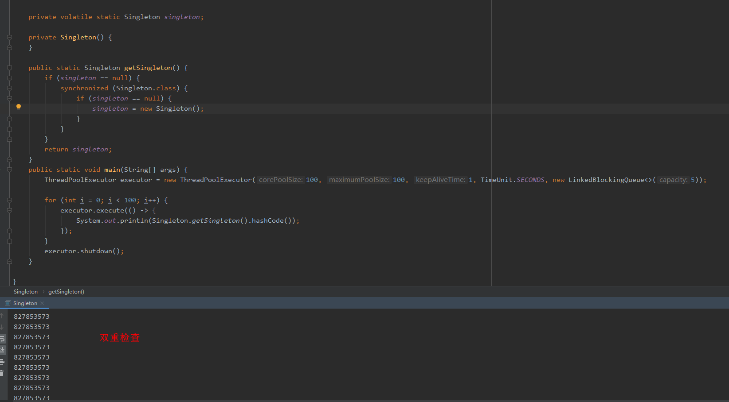This screenshot has width=729, height=402.
Task: Click the capacity parameter hint
Action: click(x=673, y=180)
